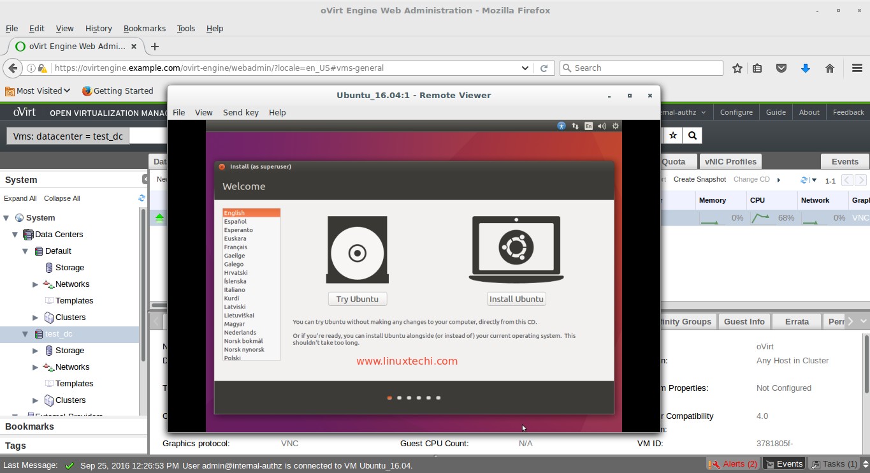The image size is (870, 473).
Task: Click the refresh icon near the pagination controls
Action: pyautogui.click(x=803, y=180)
